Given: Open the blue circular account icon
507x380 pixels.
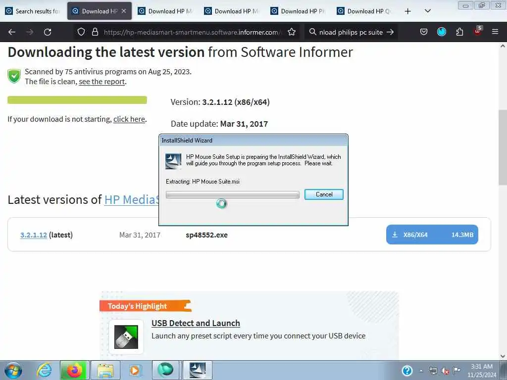Looking at the screenshot, I should point(442,32).
